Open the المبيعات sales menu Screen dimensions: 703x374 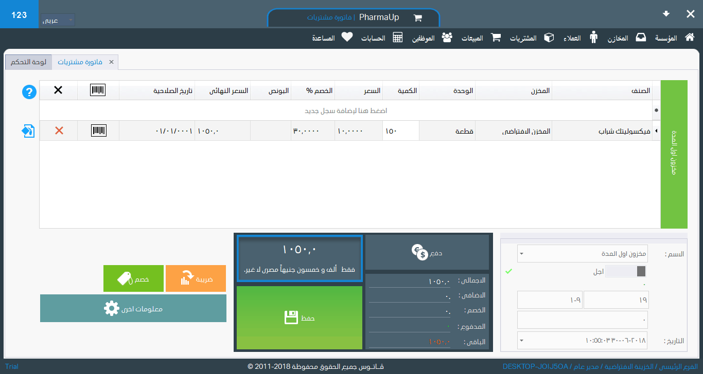(x=482, y=38)
